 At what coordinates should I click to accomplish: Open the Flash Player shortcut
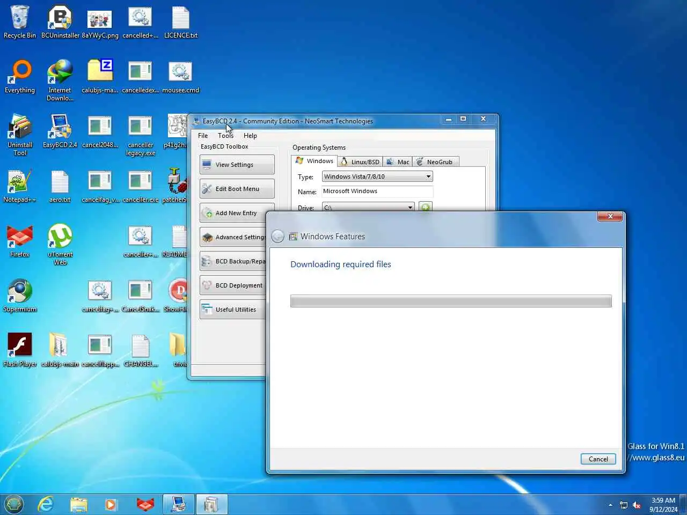tap(20, 350)
